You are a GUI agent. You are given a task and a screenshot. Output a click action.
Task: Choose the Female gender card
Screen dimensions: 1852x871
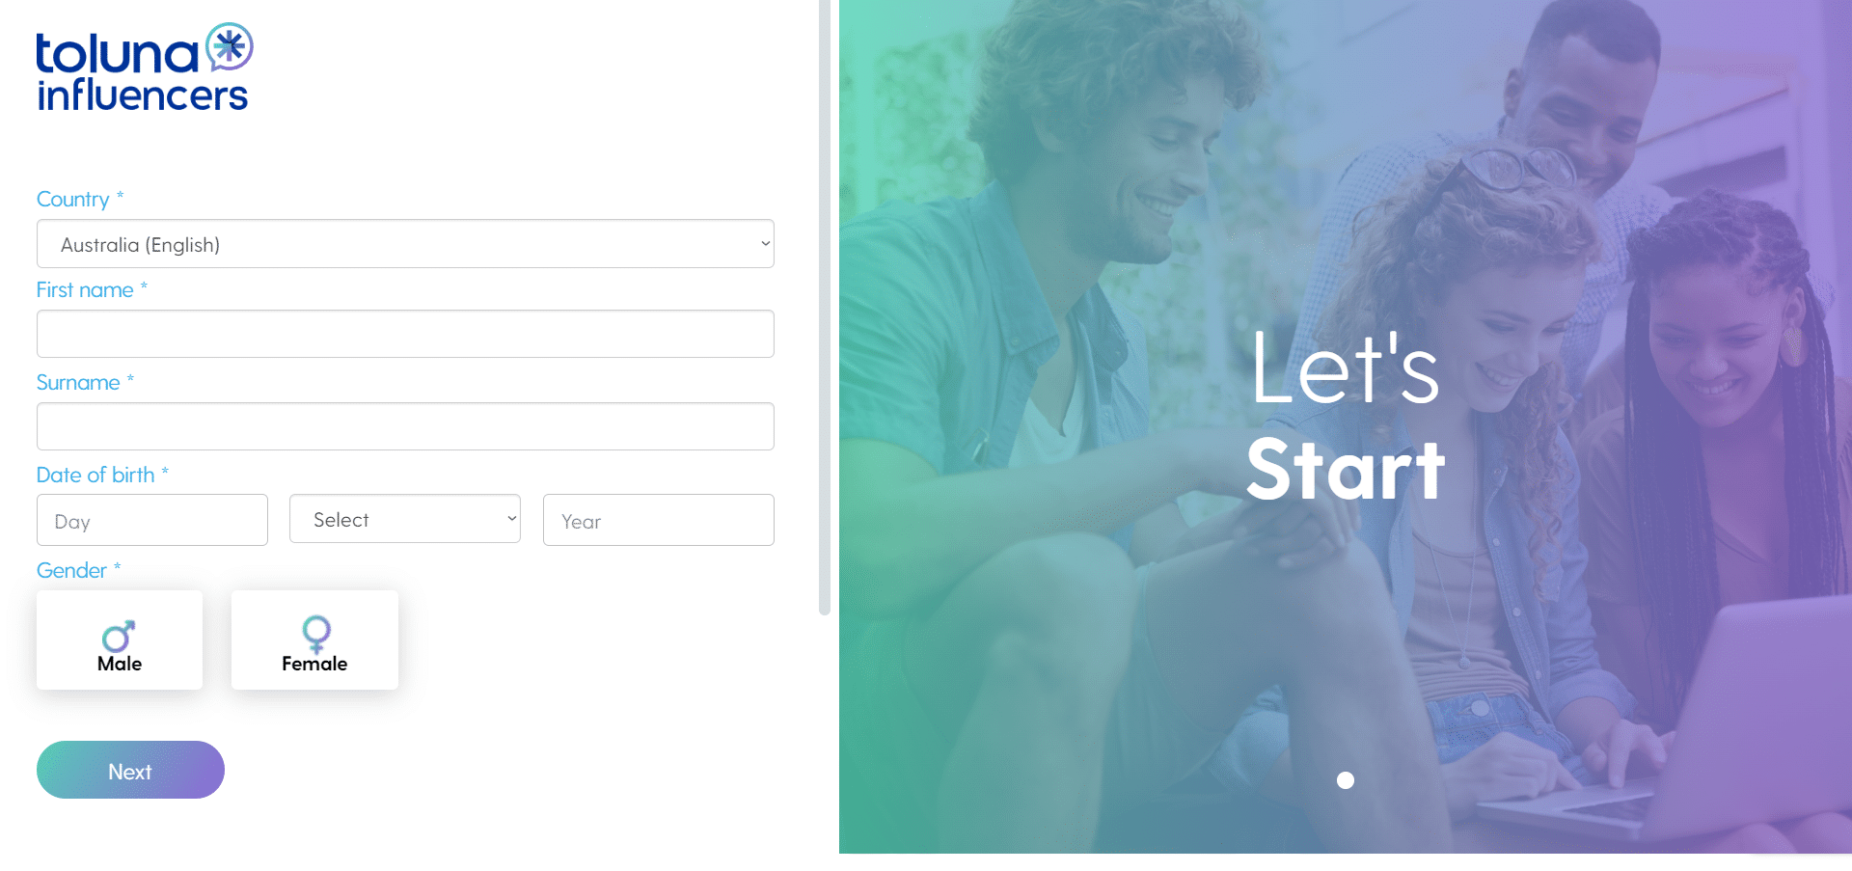tap(314, 640)
